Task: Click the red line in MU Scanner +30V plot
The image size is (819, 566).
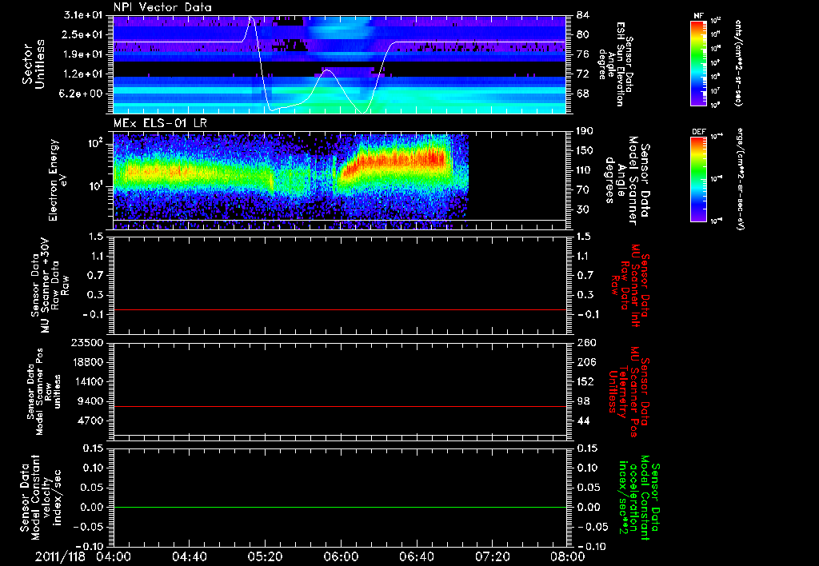Action: (x=339, y=309)
